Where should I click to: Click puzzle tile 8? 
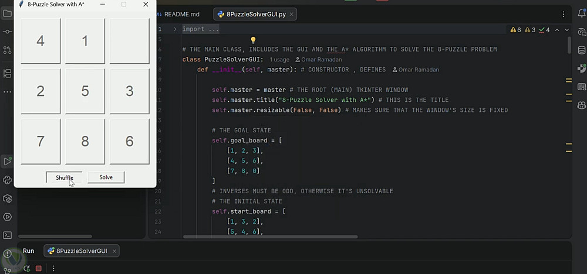click(85, 142)
